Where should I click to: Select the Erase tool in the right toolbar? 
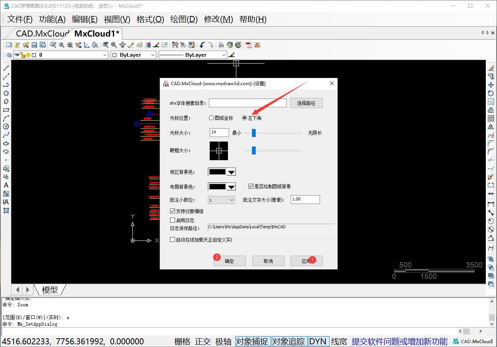click(491, 68)
